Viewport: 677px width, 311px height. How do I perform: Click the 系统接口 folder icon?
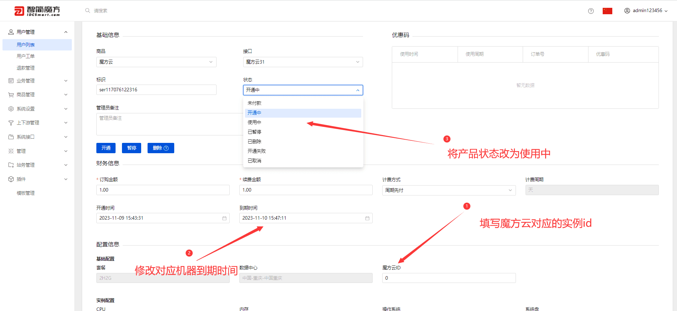(11, 137)
